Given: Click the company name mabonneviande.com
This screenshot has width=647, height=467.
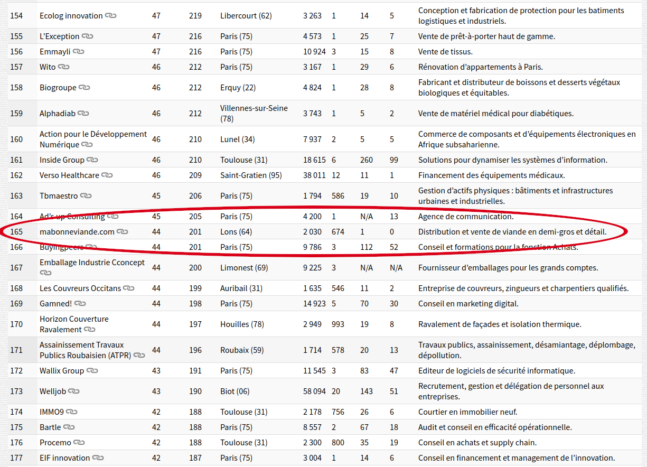Looking at the screenshot, I should (77, 232).
